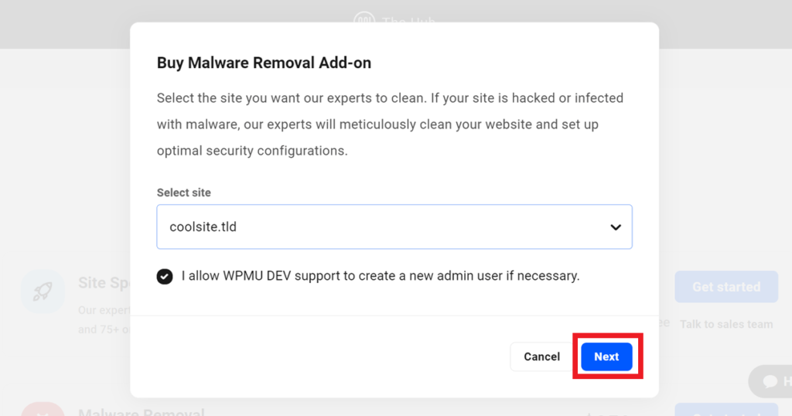
Task: Click The Hub logo icon in the header
Action: pyautogui.click(x=364, y=19)
